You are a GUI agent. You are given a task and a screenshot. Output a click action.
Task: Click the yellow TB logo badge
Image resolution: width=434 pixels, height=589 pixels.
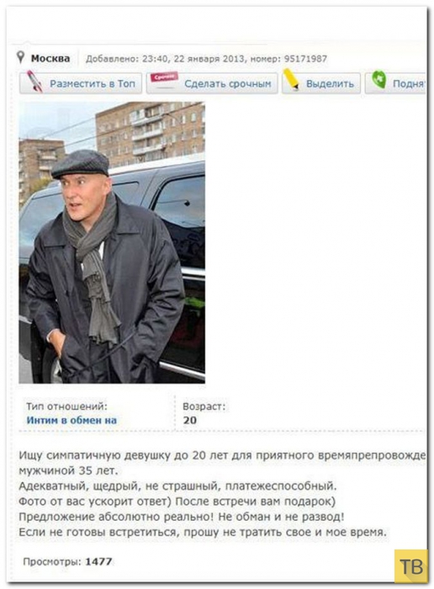(x=411, y=566)
